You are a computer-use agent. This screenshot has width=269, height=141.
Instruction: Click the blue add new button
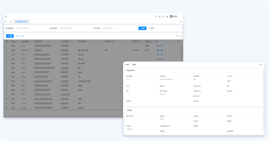pos(10,36)
